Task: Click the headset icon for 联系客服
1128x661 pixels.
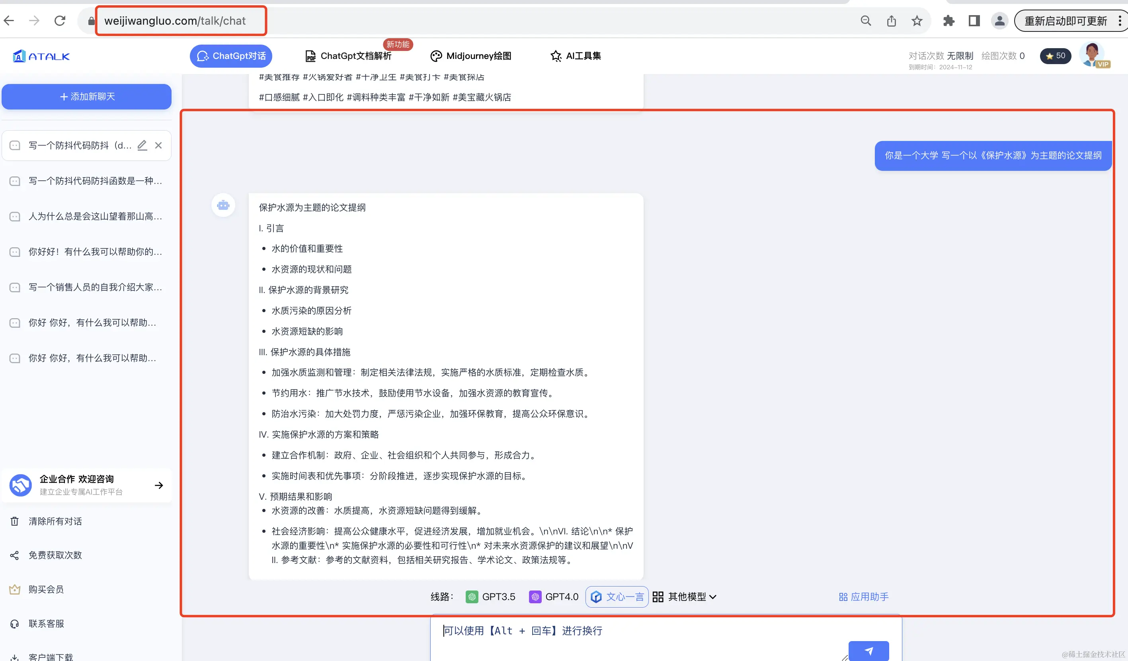Action: [14, 624]
